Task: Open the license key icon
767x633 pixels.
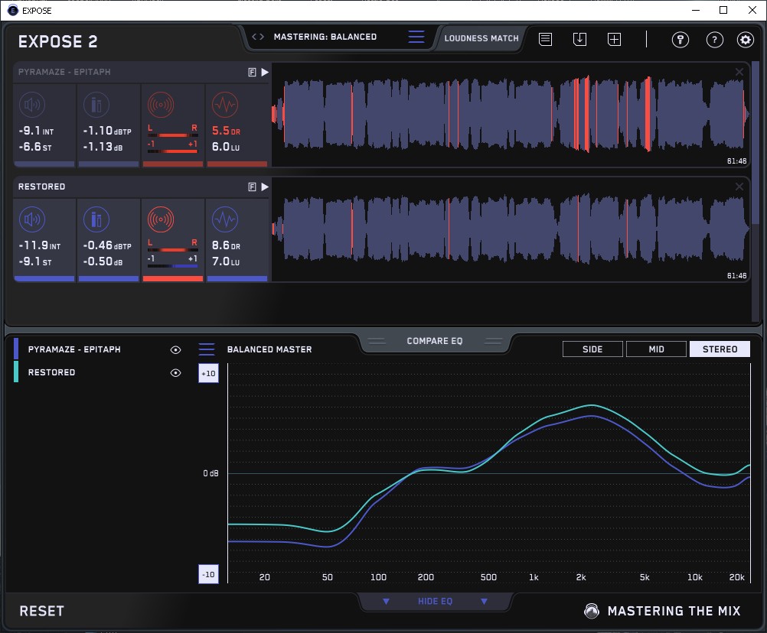Action: click(x=681, y=40)
